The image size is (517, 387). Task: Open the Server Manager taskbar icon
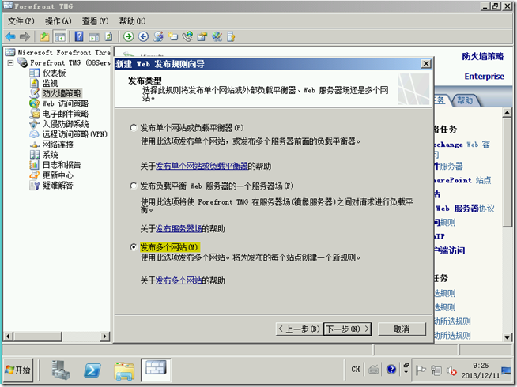61,370
